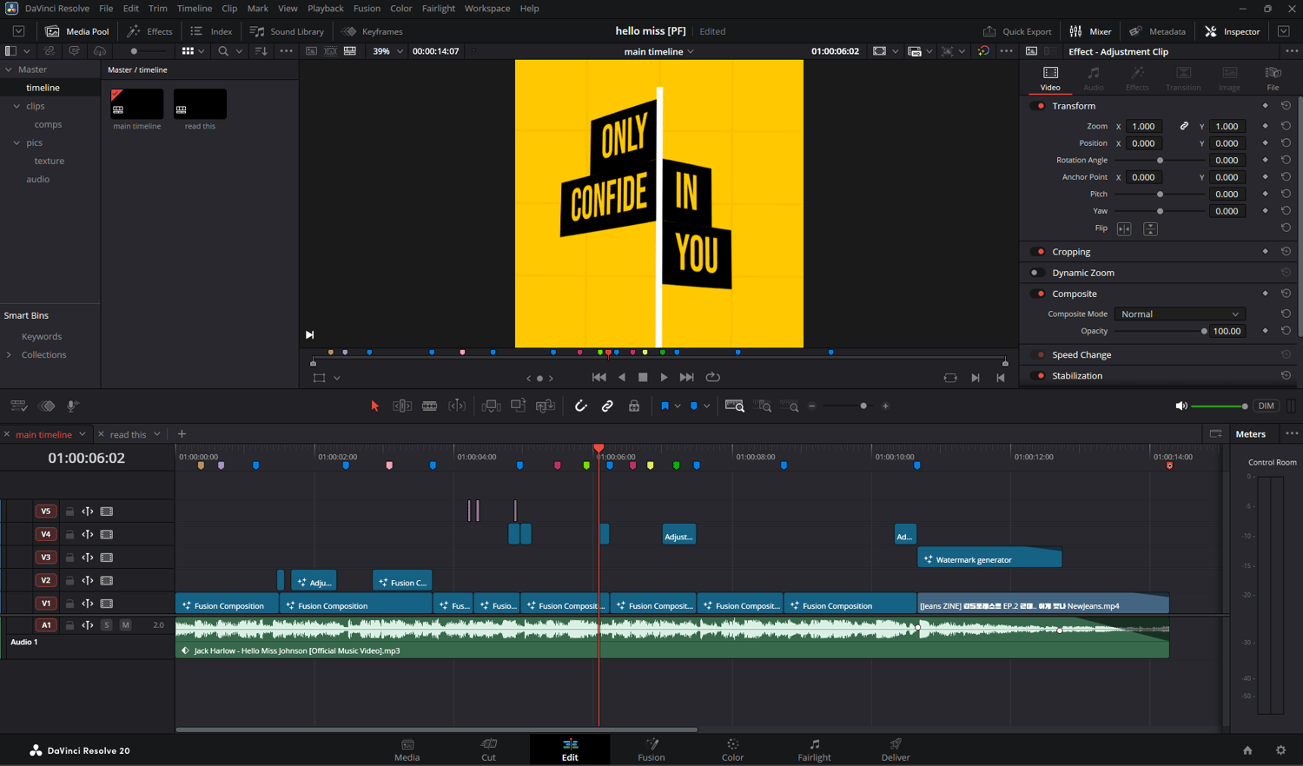Mute the Audio 1 track

click(126, 625)
